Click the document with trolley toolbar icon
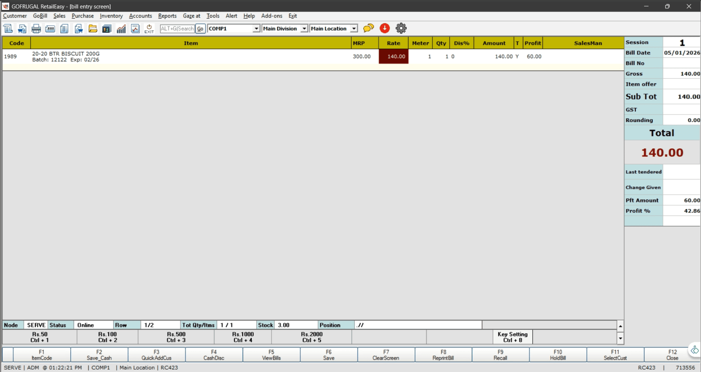Screen dimensions: 701x372 tap(78, 28)
